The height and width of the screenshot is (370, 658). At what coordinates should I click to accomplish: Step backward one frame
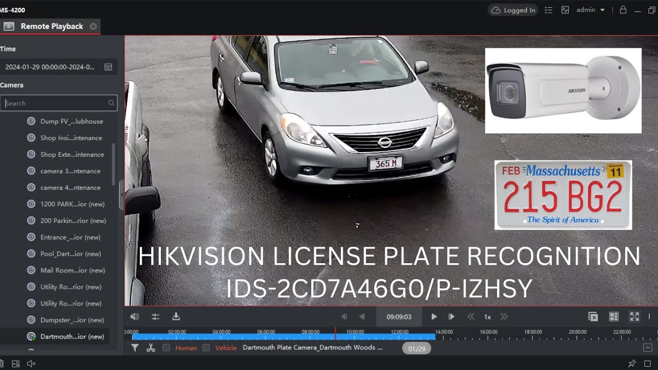[344, 317]
